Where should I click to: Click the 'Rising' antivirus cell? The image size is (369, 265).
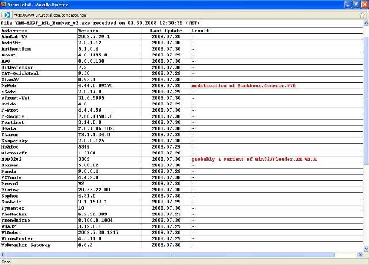tap(39, 190)
